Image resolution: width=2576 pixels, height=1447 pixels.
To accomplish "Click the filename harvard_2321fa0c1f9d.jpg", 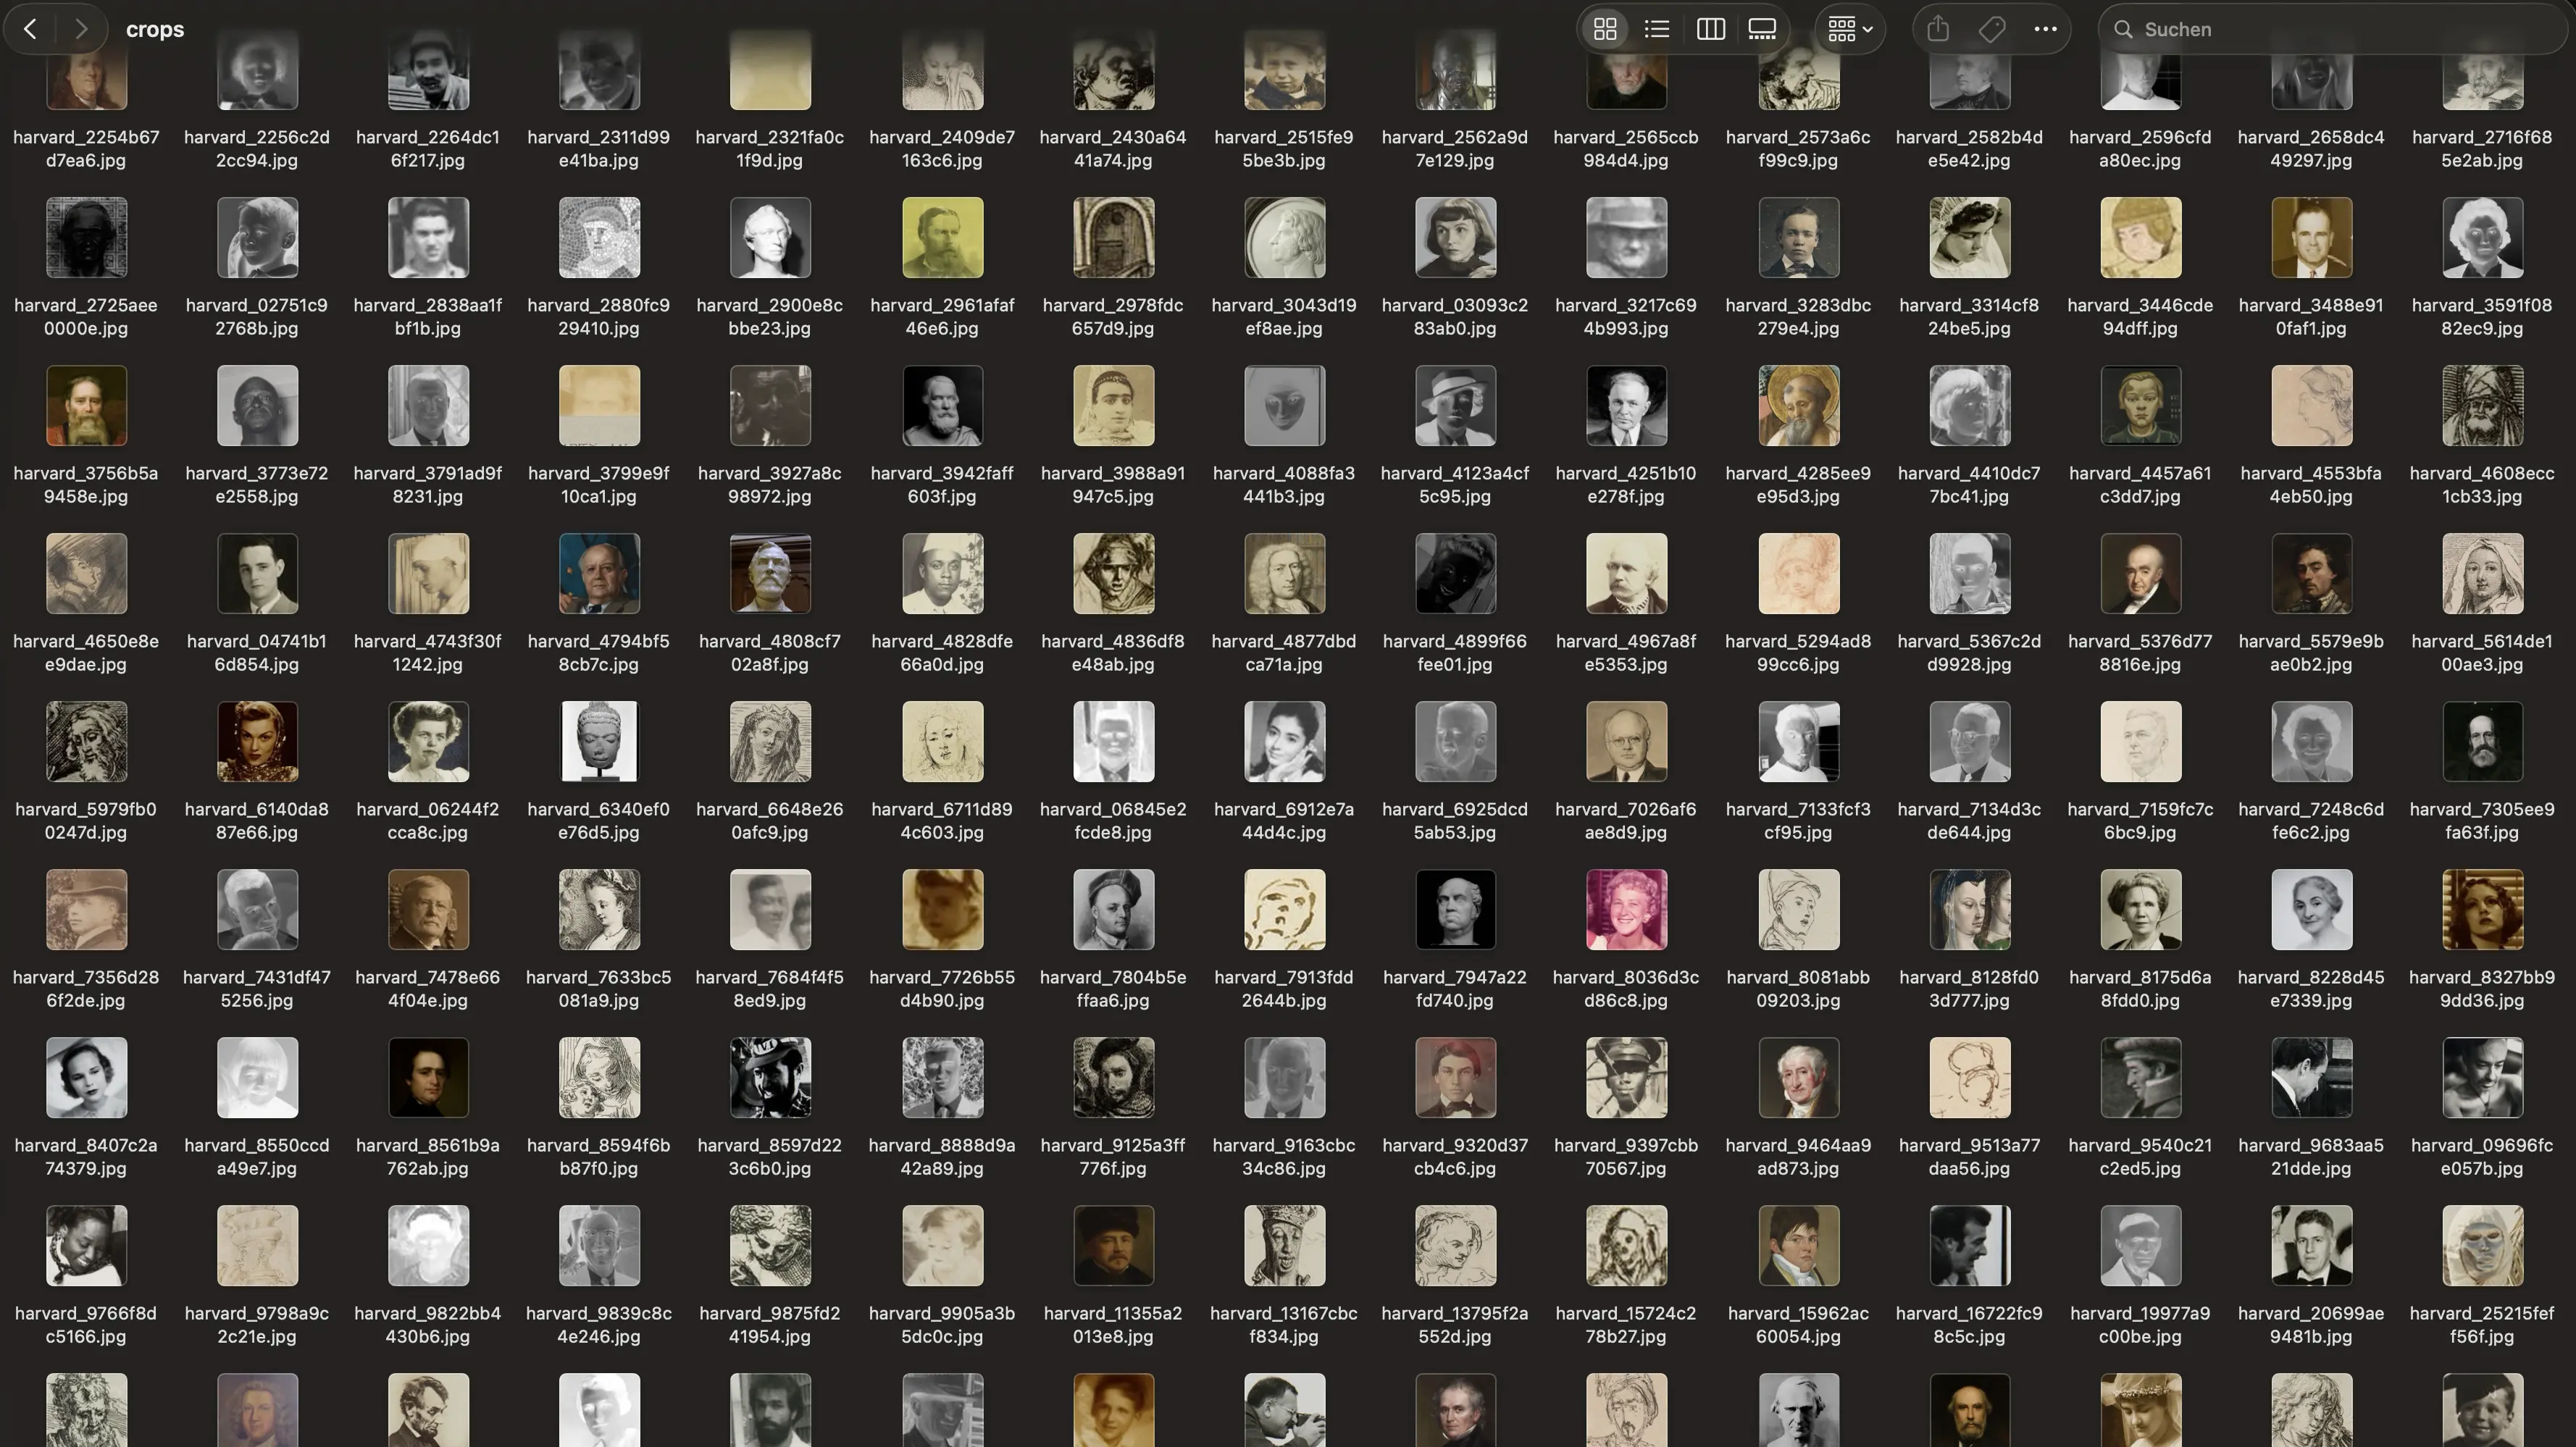I will [770, 148].
